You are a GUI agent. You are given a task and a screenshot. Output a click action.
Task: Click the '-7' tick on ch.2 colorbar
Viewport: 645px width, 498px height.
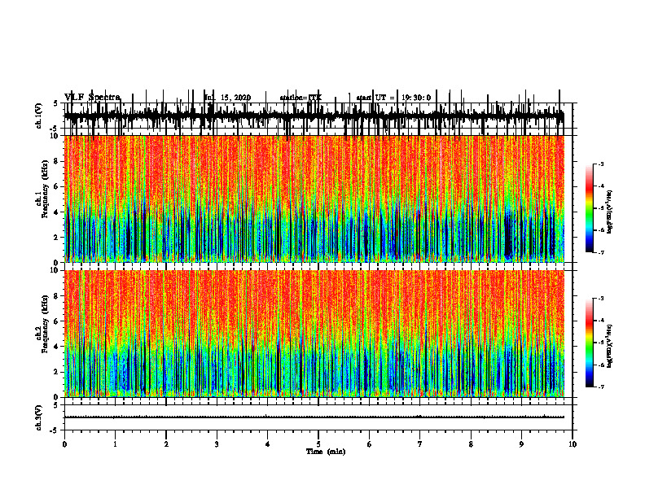[600, 387]
